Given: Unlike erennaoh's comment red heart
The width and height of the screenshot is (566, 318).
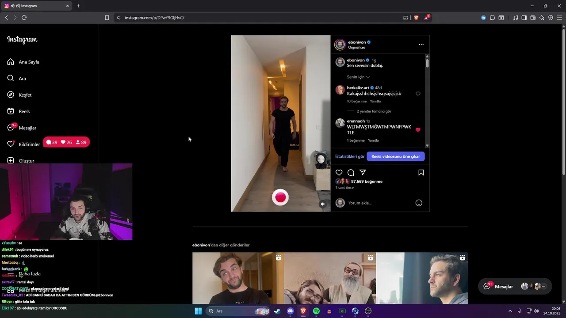Looking at the screenshot, I should tap(418, 130).
